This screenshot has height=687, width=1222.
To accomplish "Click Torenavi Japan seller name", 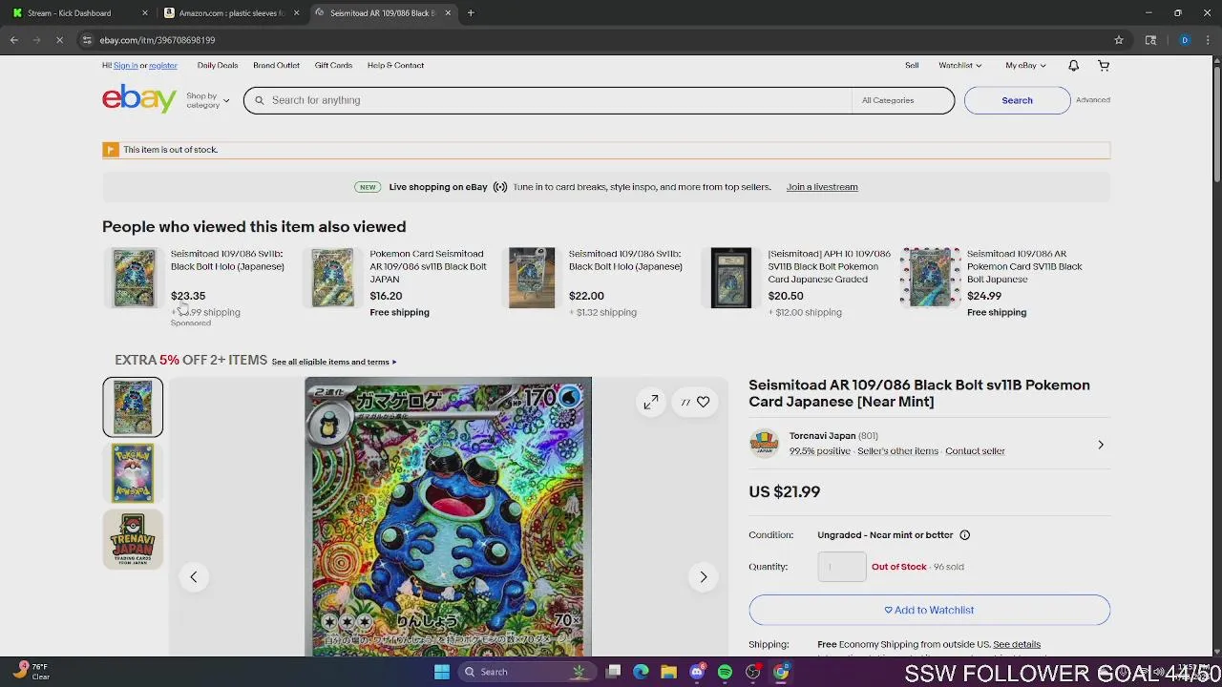I will coord(822,436).
